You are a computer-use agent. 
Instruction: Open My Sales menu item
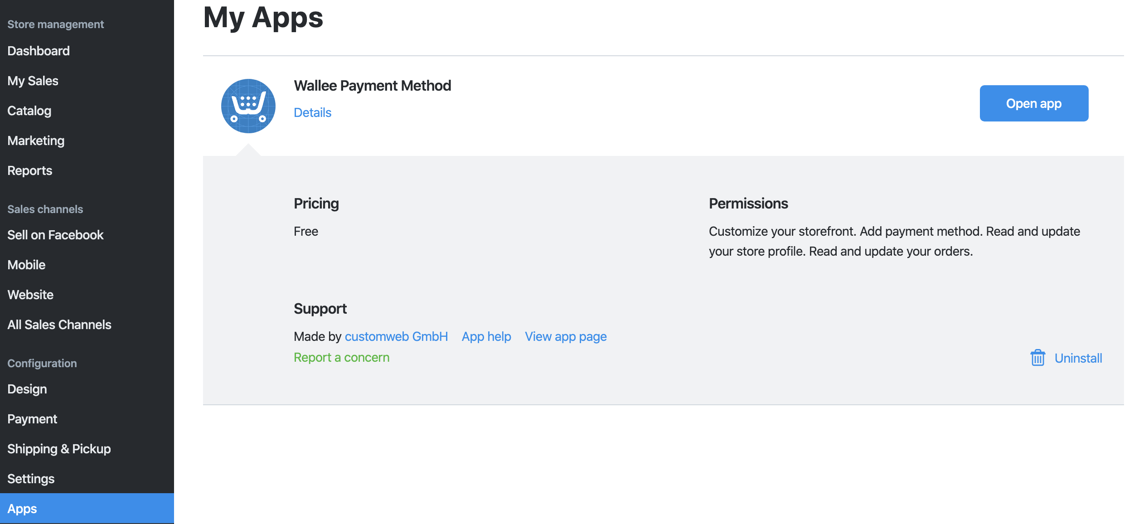pos(33,81)
